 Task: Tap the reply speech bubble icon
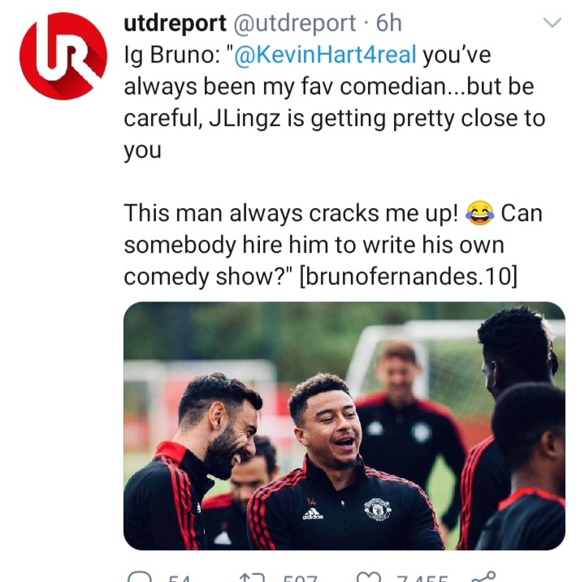click(140, 577)
